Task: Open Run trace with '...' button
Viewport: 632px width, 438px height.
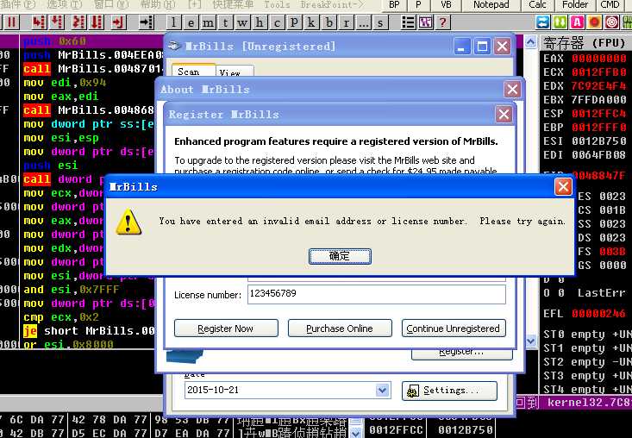Action: [363, 22]
